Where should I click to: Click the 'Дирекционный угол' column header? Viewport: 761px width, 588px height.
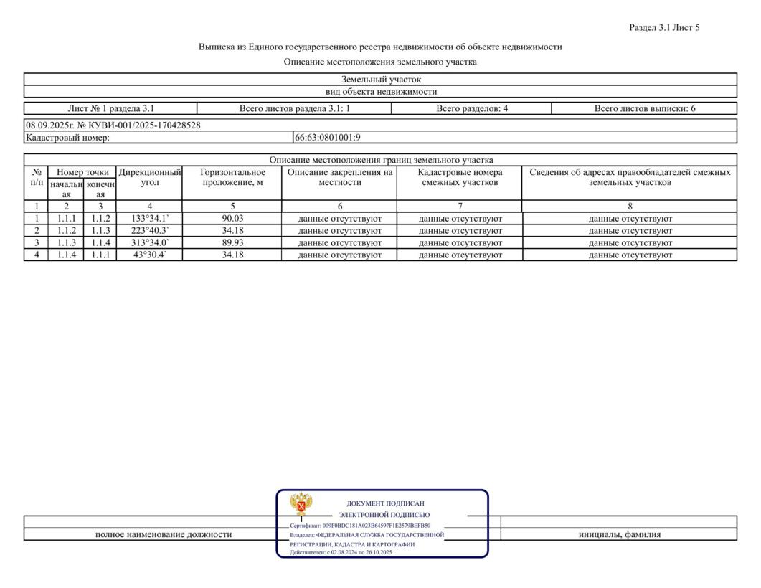149,178
